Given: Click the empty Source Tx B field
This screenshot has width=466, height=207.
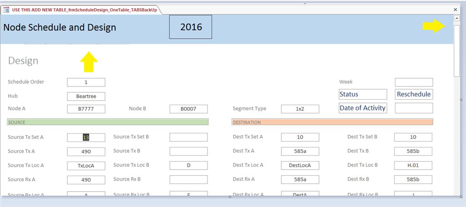Looking at the screenshot, I should click(x=189, y=151).
